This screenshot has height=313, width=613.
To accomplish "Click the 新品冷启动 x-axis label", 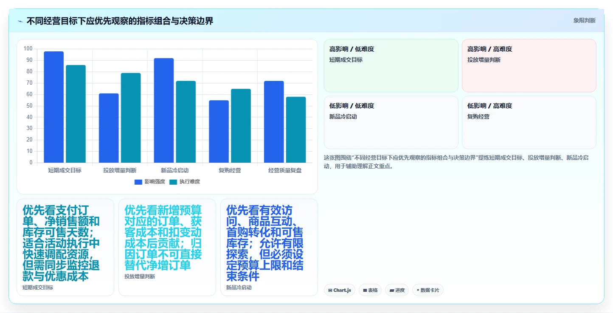I will click(x=175, y=170).
